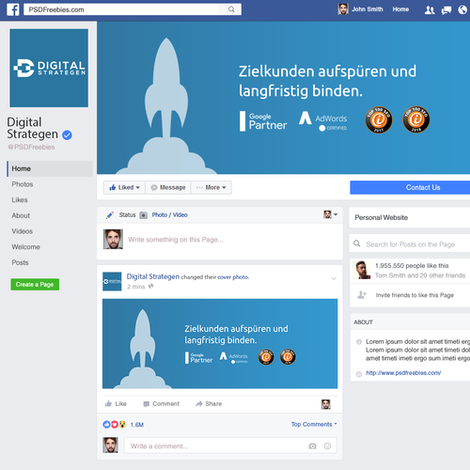Click John Smith profile picture in header
470x470 pixels.
tap(343, 9)
